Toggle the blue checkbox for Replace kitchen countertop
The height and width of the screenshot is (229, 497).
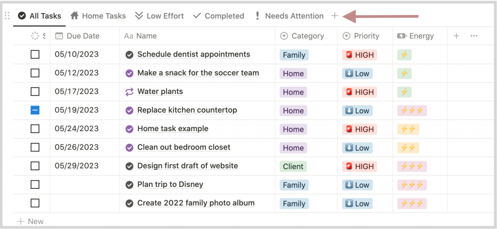35,110
